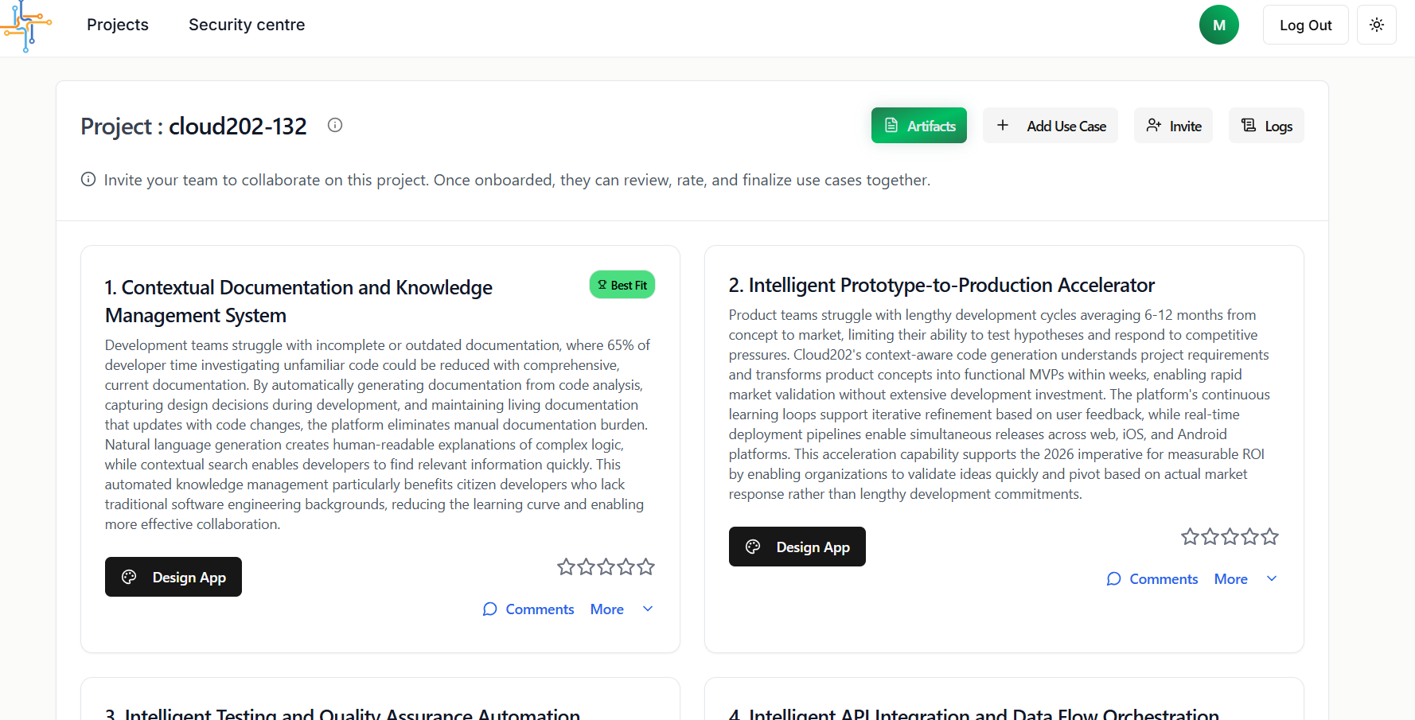Give use case 2 a one-star rating
The width and height of the screenshot is (1415, 720).
[x=1190, y=536]
